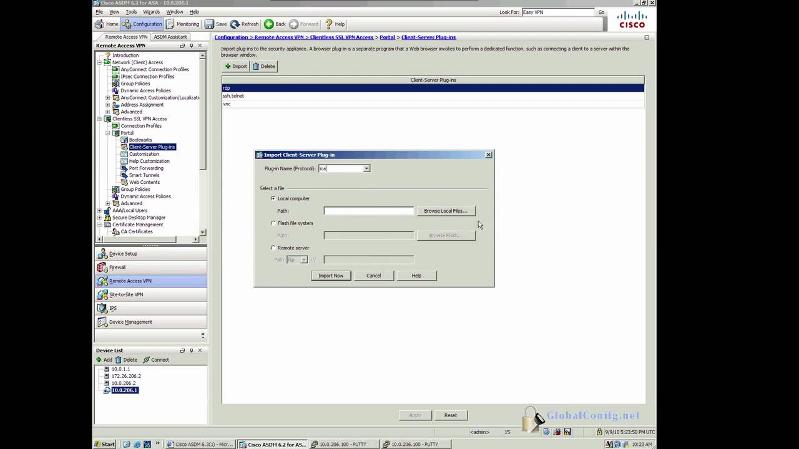Expand the Address Assignment node

click(107, 105)
